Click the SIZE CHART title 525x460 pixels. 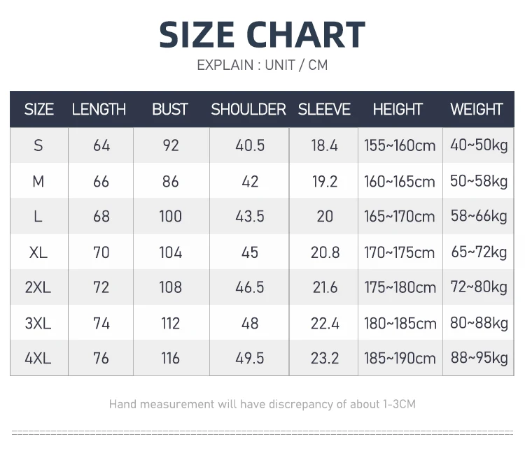[x=262, y=35]
